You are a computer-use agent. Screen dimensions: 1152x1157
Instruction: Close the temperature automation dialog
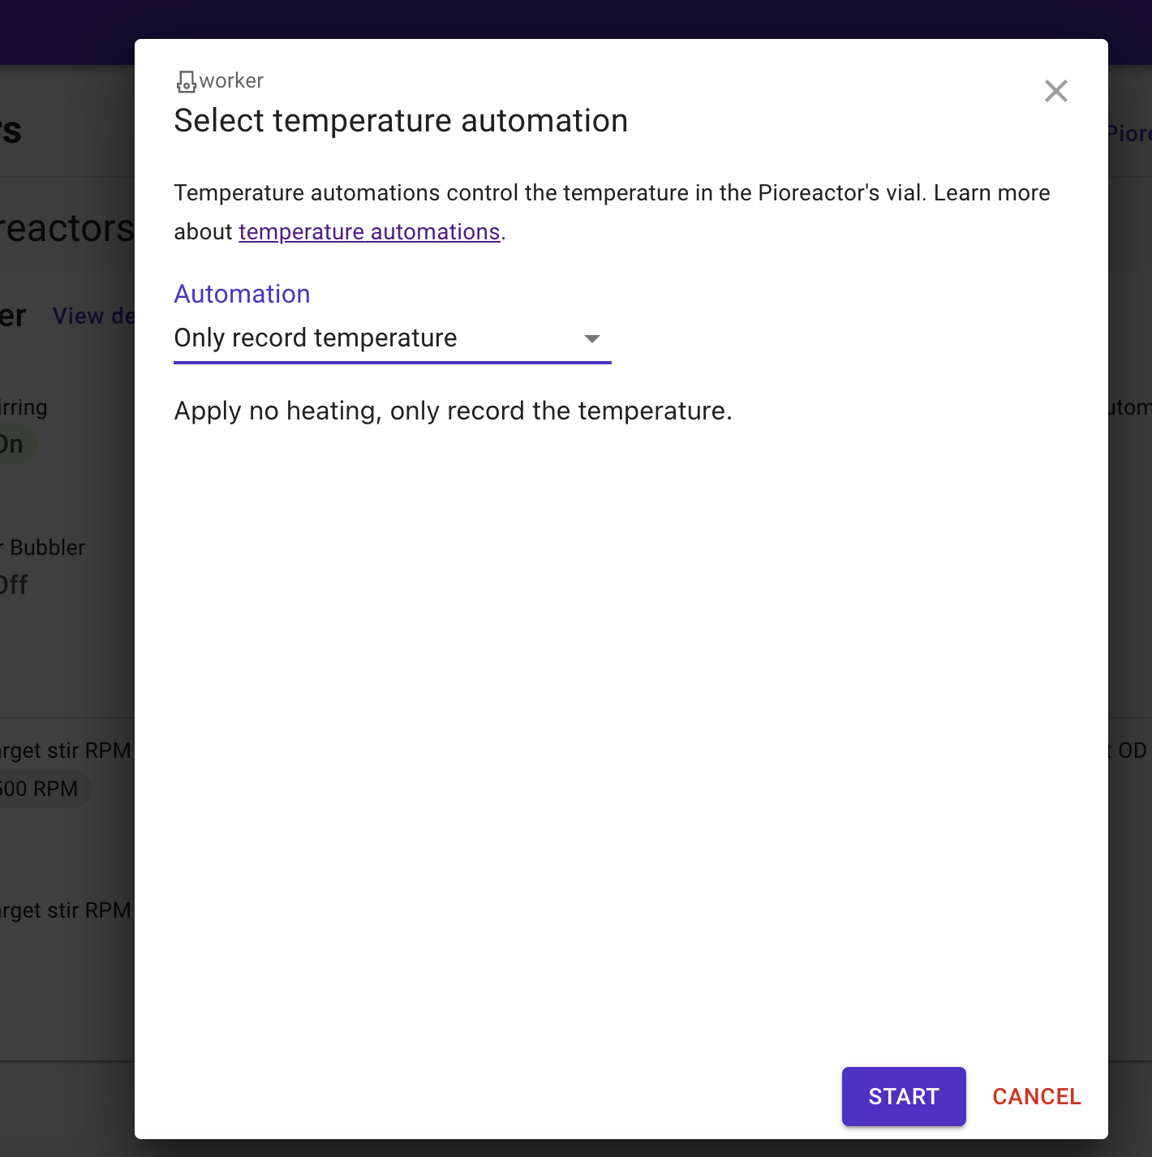pyautogui.click(x=1055, y=91)
